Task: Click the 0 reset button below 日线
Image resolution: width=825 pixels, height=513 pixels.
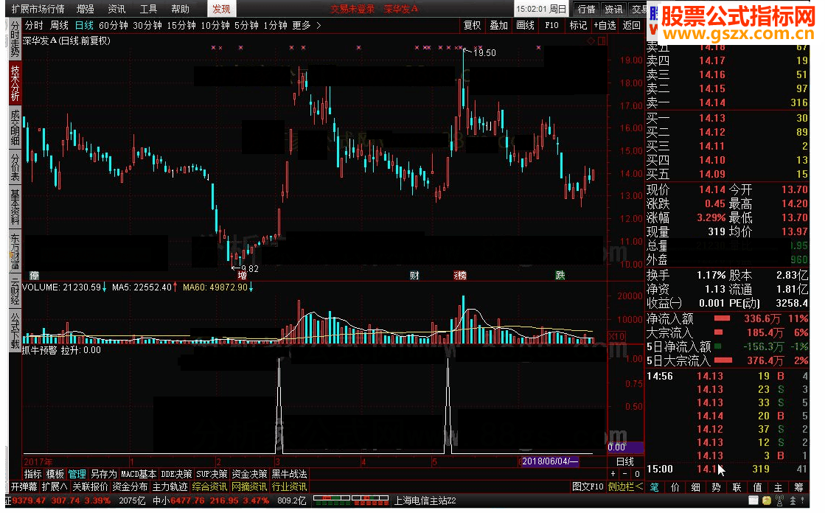Action: (637, 474)
